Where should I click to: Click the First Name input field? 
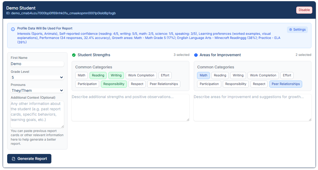coord(37,64)
